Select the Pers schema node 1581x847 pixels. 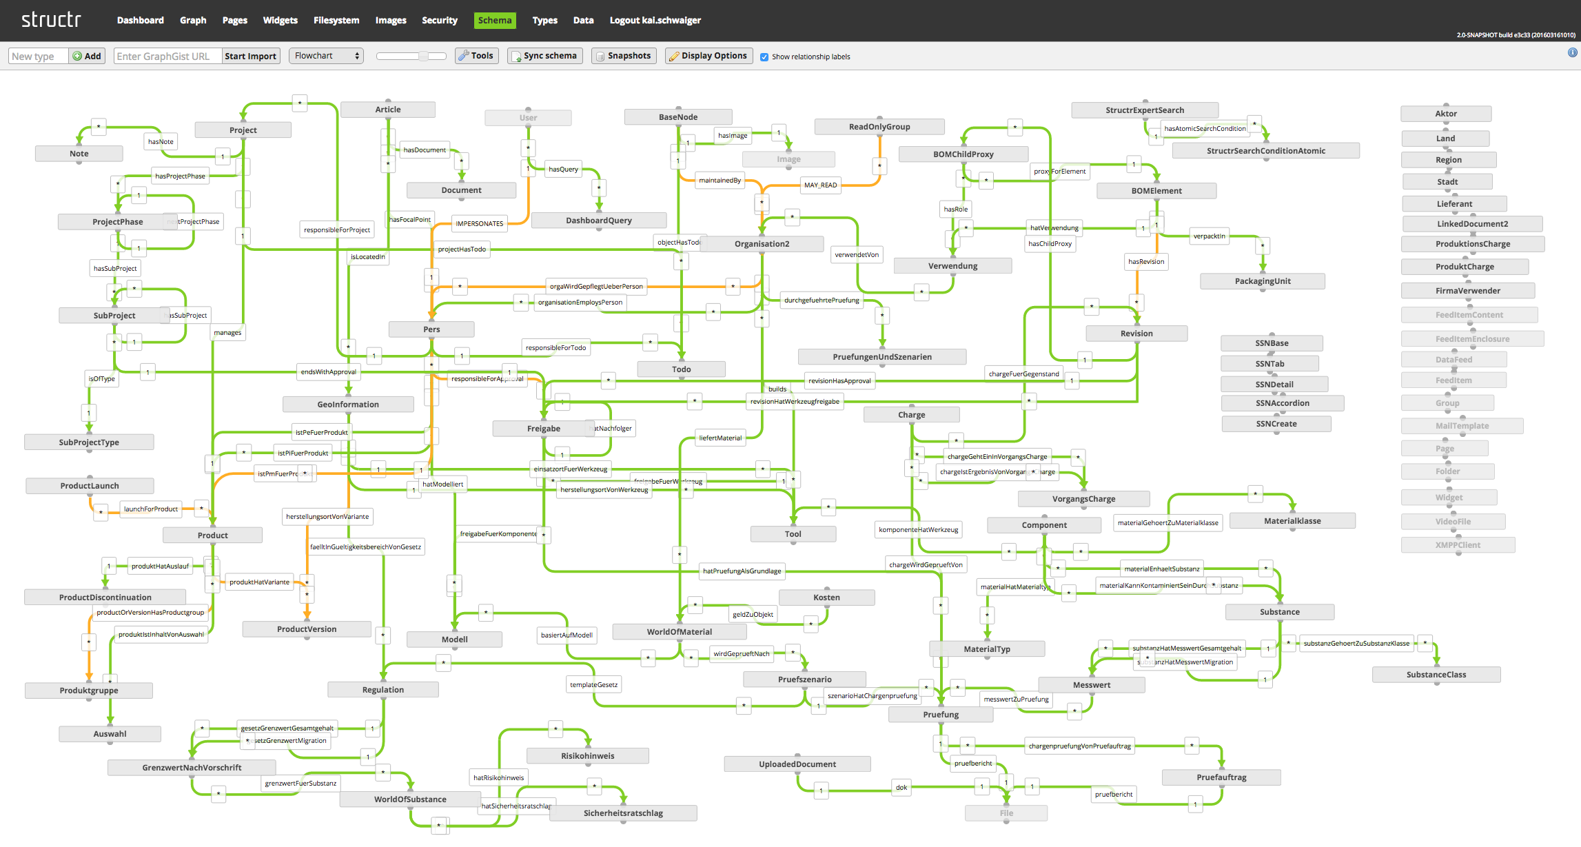(431, 329)
